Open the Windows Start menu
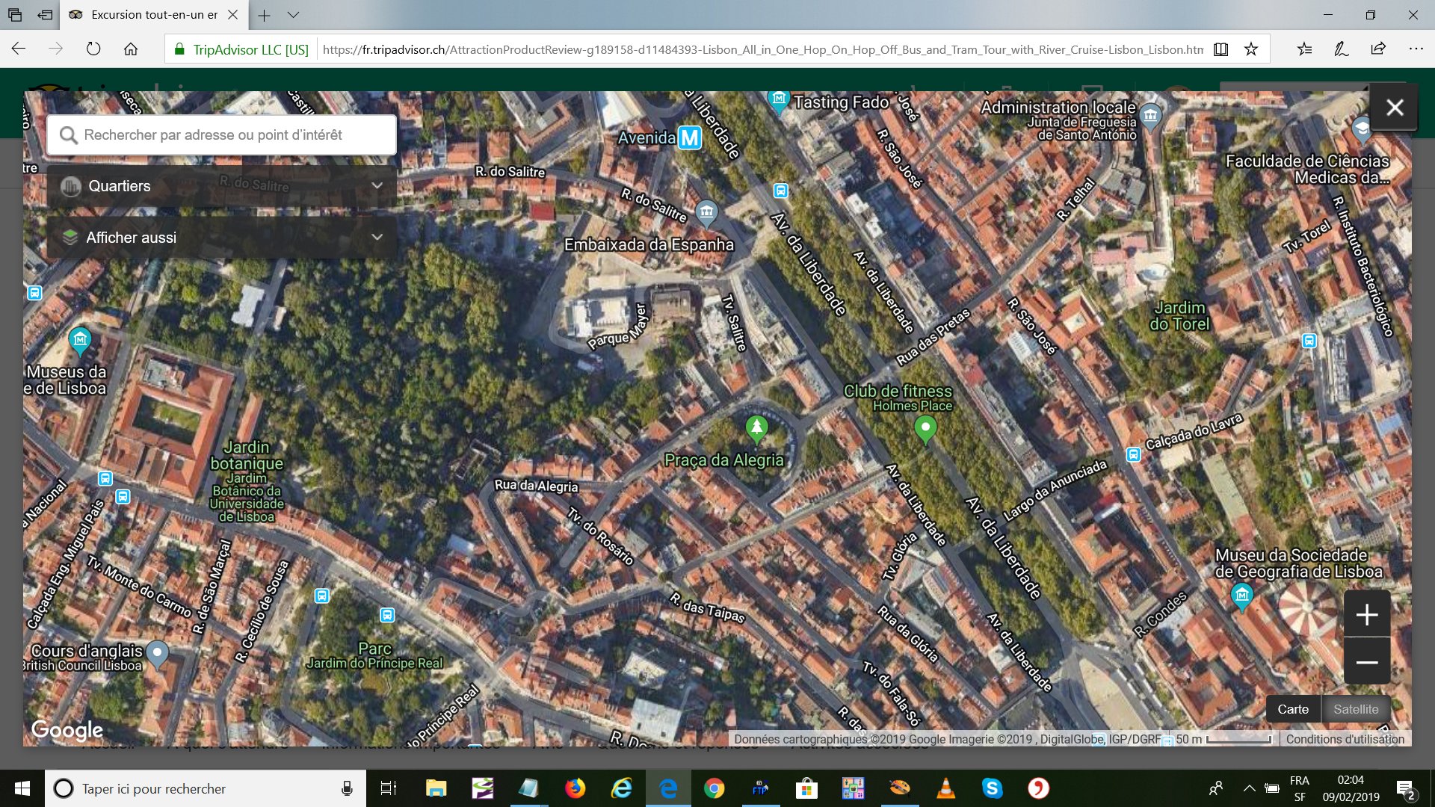 pos(22,788)
